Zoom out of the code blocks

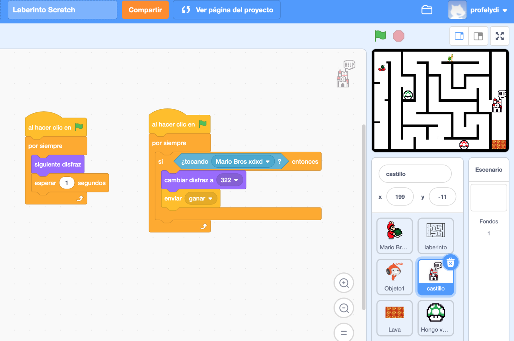tap(344, 308)
